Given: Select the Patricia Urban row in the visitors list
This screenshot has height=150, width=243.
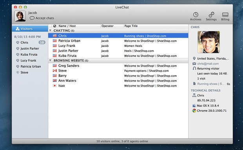Looking at the screenshot, I should 118,41.
